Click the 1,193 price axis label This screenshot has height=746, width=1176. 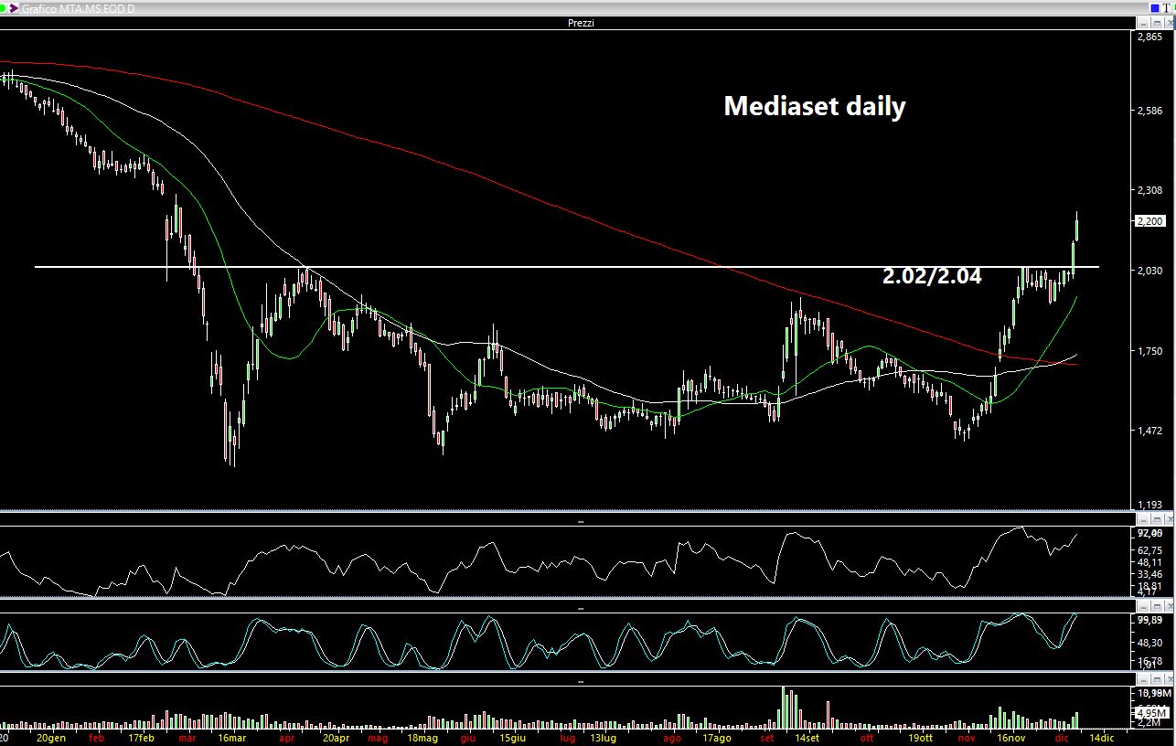pos(1149,505)
